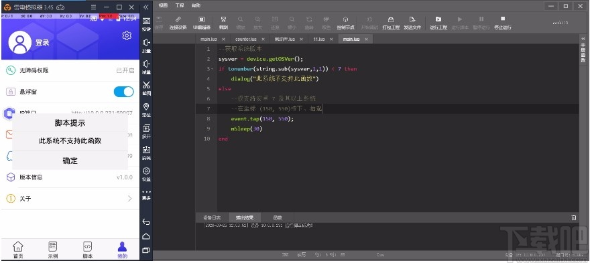Close the 11.lua tab
The width and height of the screenshot is (590, 263).
pos(331,39)
